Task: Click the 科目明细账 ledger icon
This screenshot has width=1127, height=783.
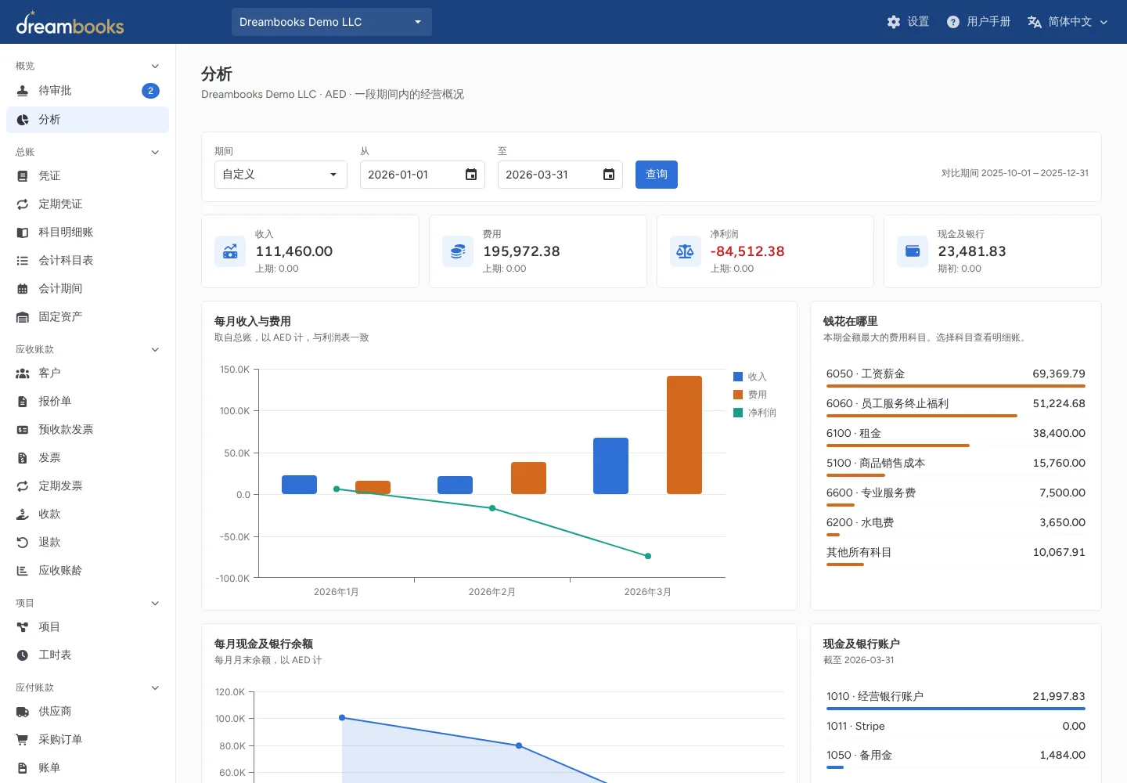Action: point(23,233)
